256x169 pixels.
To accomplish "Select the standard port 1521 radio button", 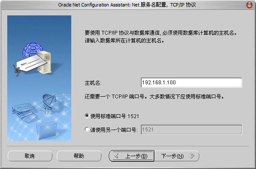I will tap(87, 116).
